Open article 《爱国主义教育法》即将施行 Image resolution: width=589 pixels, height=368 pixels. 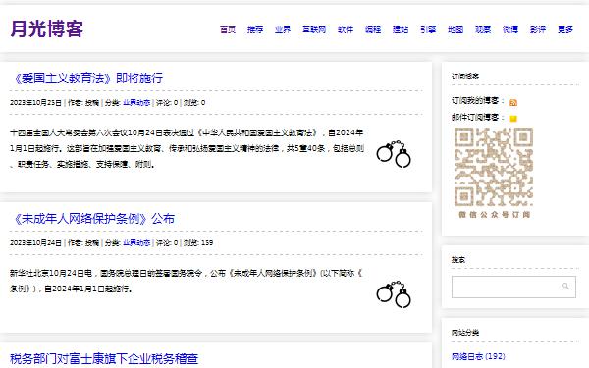(86, 79)
